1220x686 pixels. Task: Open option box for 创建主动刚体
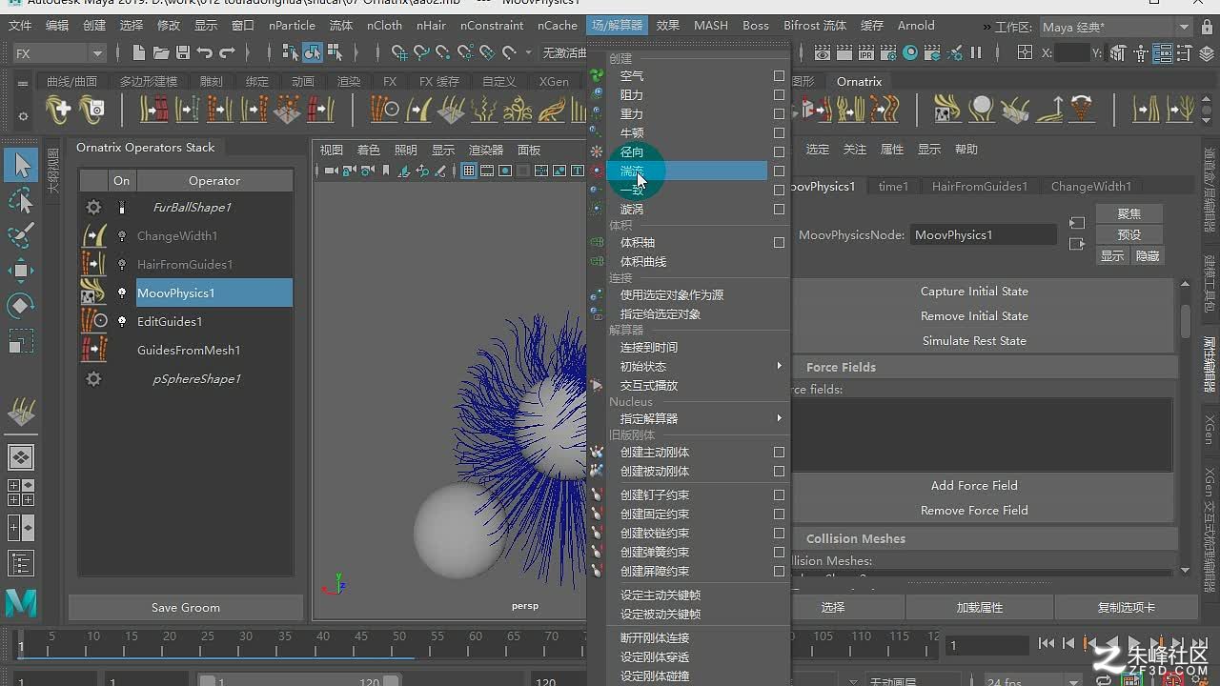[779, 453]
